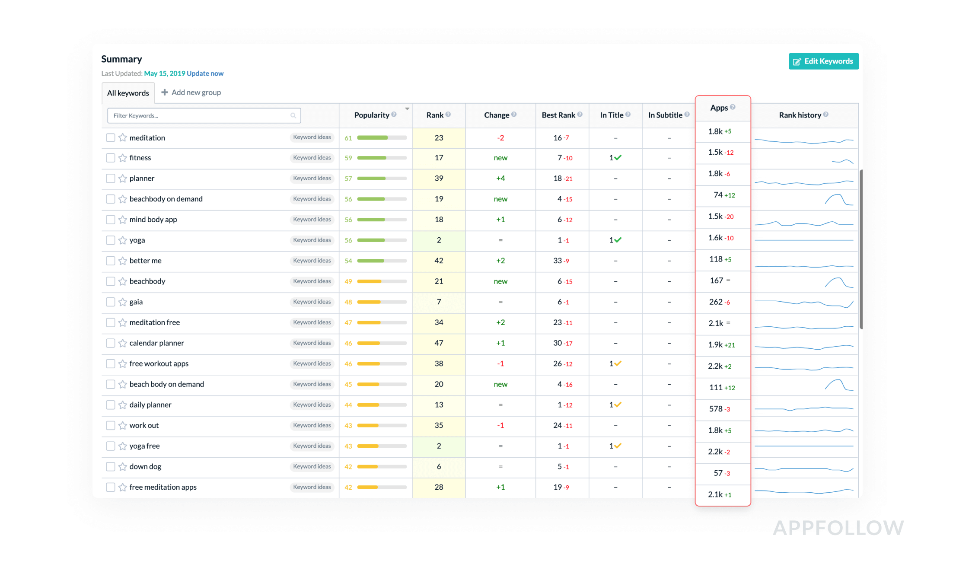Click Popularity column sort arrow

point(407,109)
